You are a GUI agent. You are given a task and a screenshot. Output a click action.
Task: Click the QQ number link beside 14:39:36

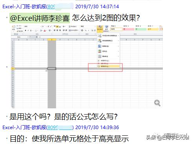coord(60,128)
